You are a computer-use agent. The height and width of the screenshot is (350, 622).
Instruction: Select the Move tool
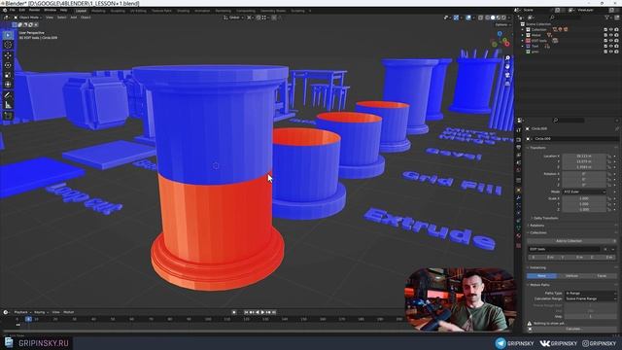coord(8,55)
